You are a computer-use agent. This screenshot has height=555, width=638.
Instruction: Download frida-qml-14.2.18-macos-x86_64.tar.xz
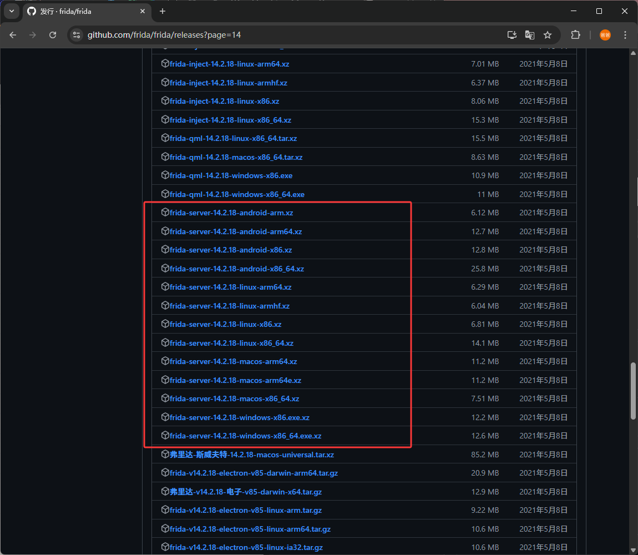pos(236,157)
